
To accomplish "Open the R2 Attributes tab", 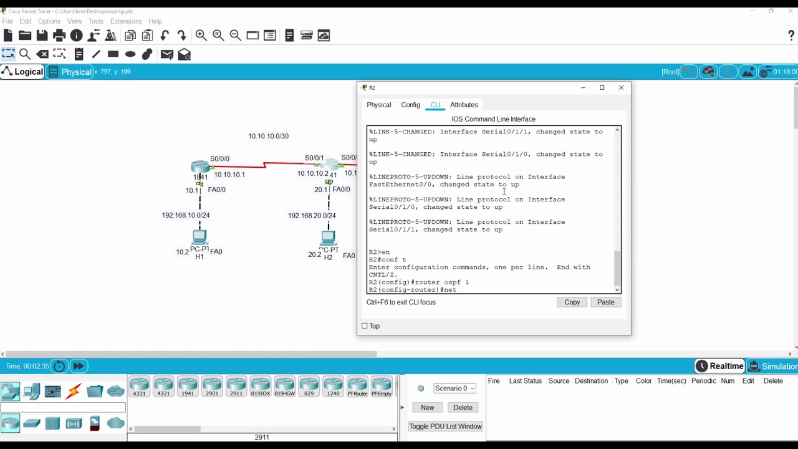I will tap(464, 105).
